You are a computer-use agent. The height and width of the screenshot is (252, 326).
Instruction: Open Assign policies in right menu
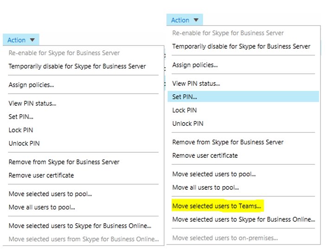(x=195, y=65)
